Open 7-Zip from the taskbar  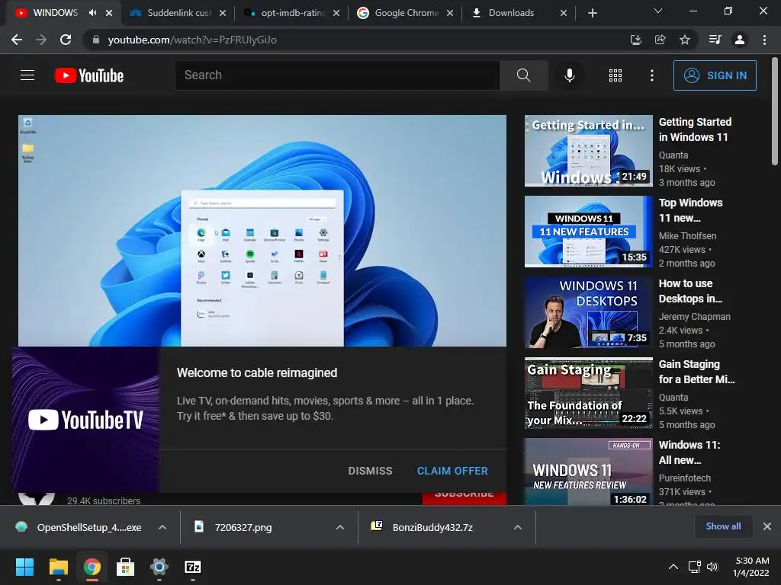193,567
